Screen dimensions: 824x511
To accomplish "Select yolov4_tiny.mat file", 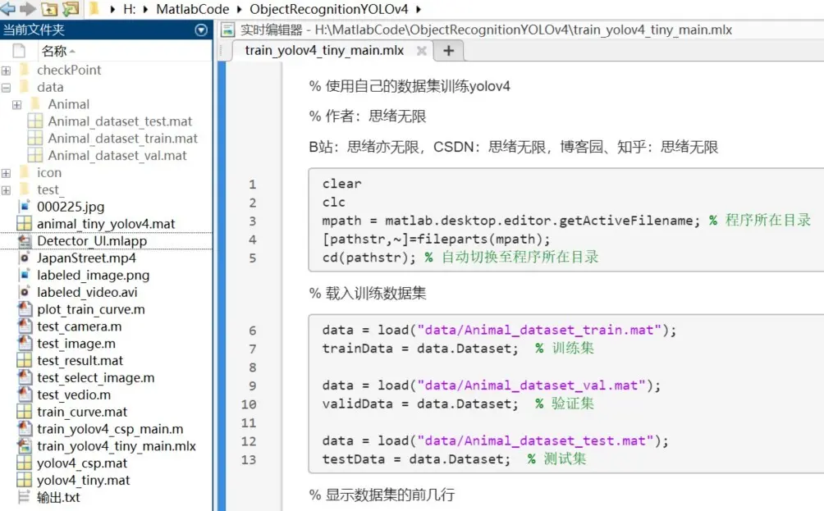I will click(83, 480).
